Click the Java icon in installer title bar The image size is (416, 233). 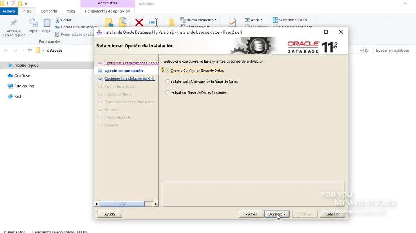(99, 32)
